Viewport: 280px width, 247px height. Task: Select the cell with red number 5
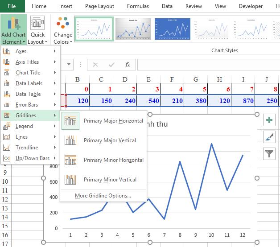coord(196,89)
